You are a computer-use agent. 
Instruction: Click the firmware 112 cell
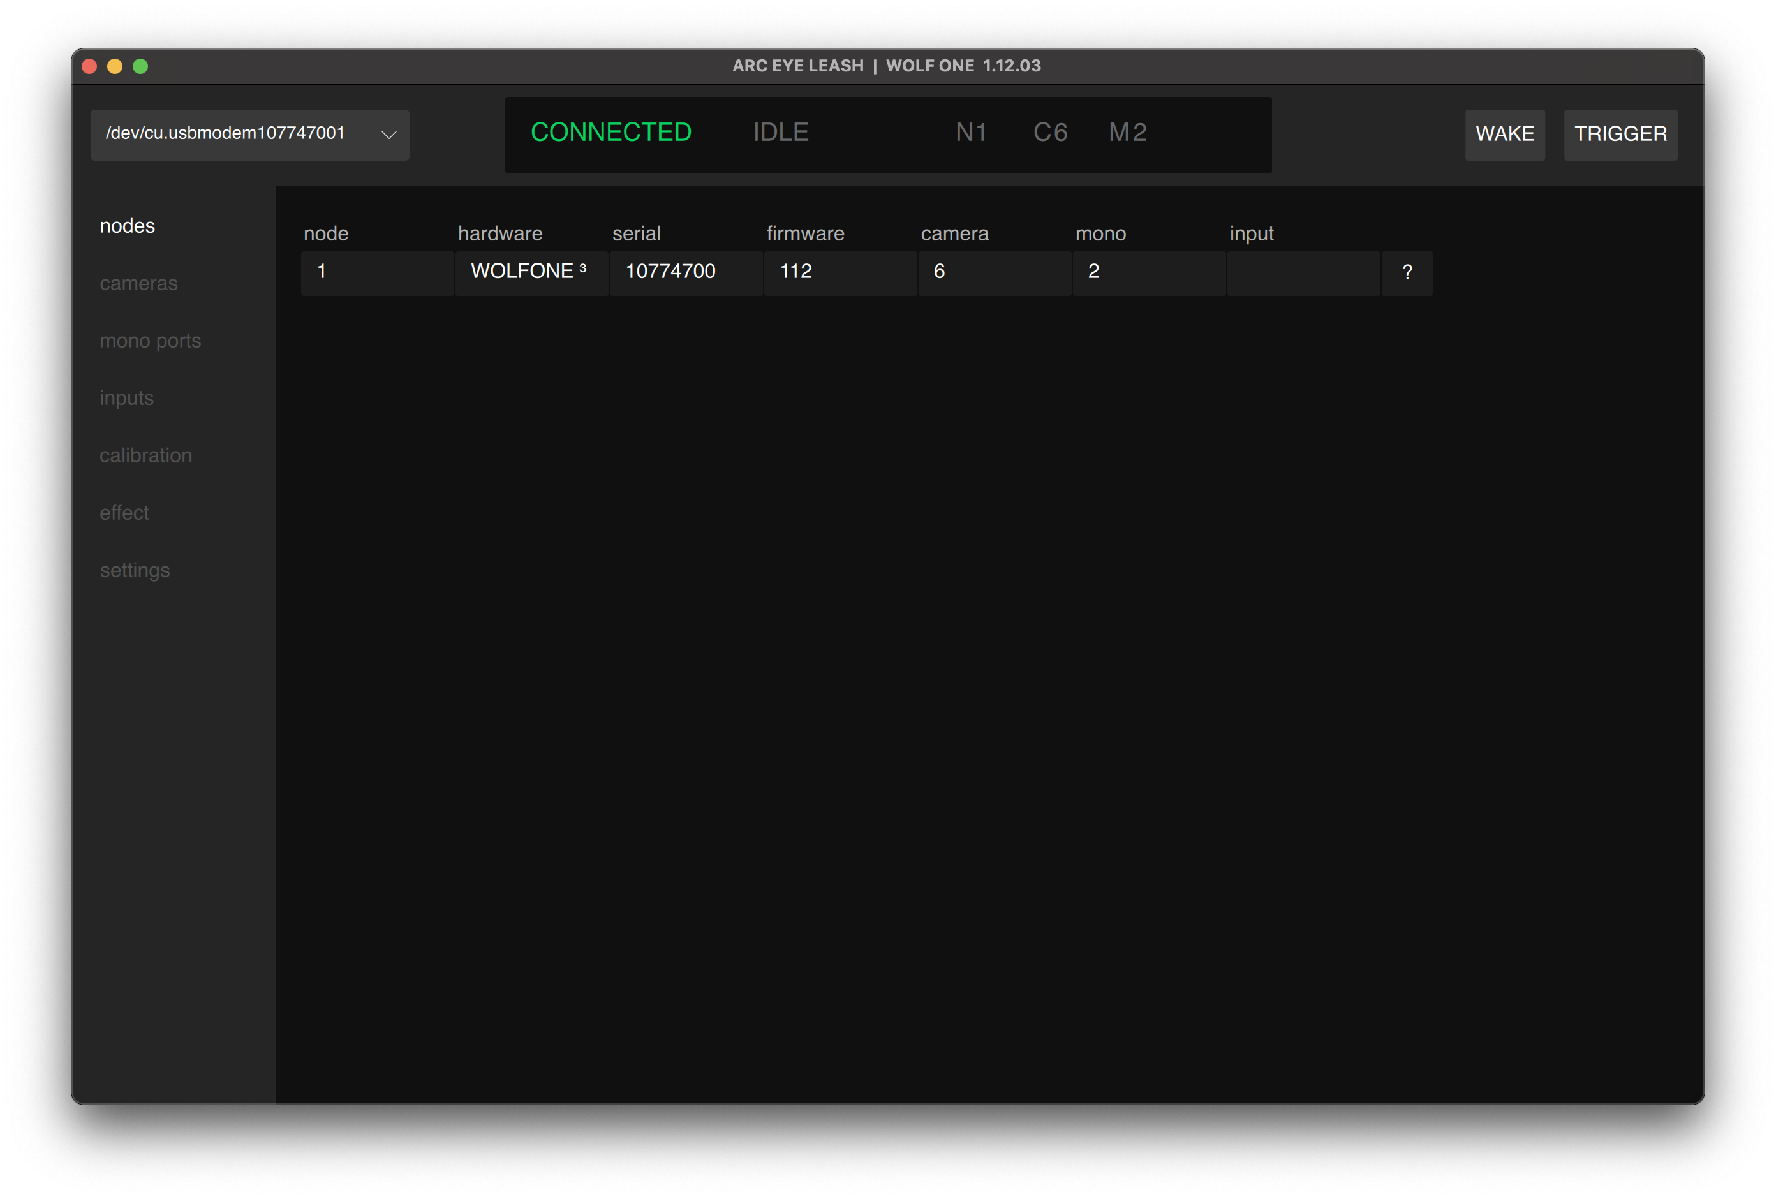point(840,273)
